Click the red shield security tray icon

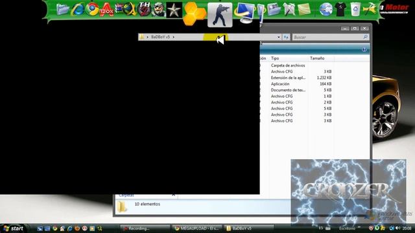point(371,228)
